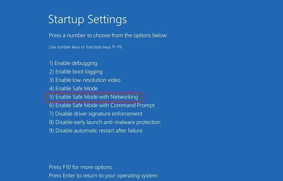The image size is (283, 181).
Task: Click the 'Press a number to choose' instruction
Action: (x=108, y=35)
